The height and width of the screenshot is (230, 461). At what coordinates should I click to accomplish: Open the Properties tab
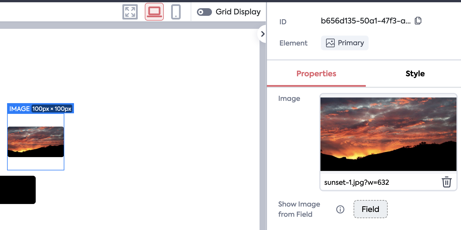coord(316,74)
